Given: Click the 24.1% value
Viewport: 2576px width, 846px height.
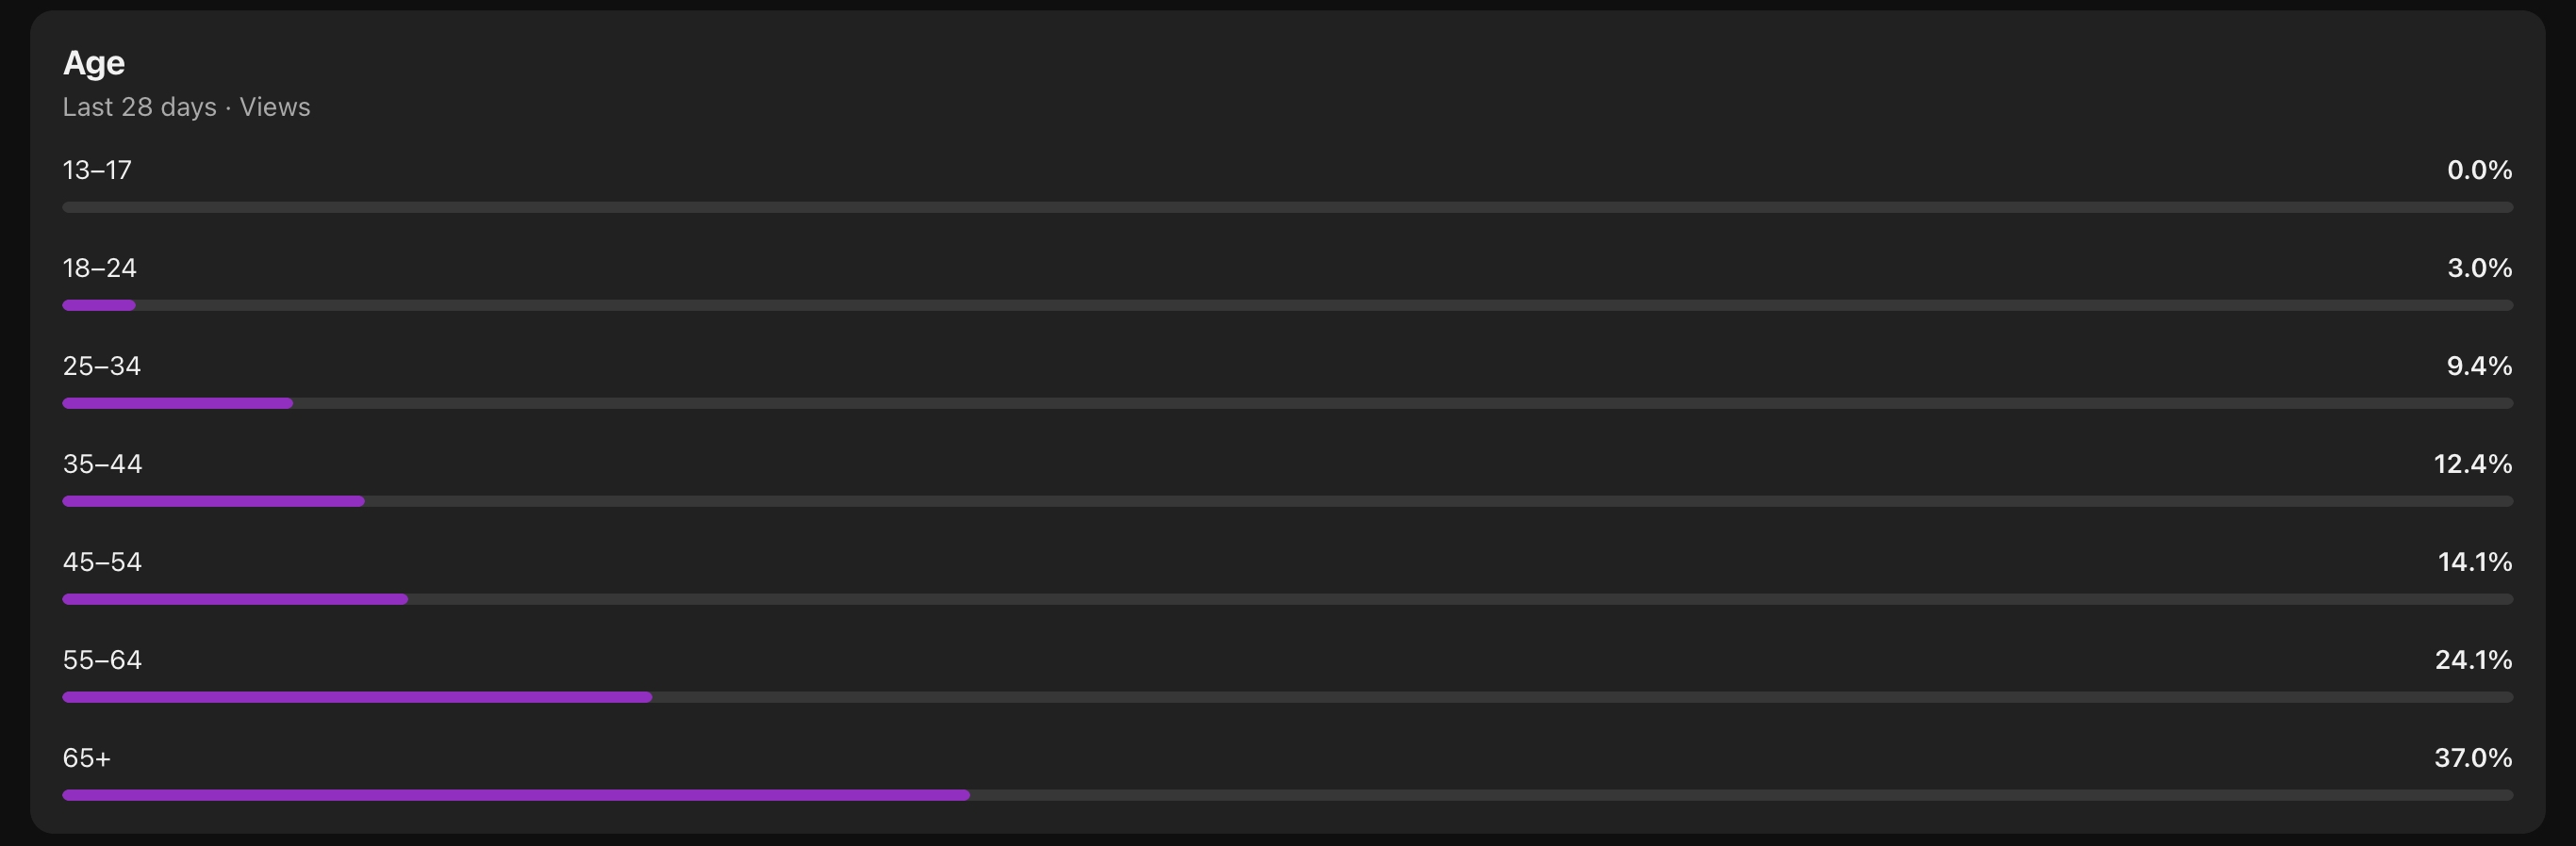Looking at the screenshot, I should [x=2474, y=659].
